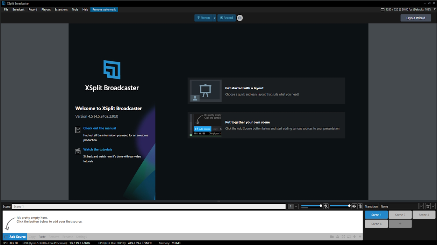This screenshot has height=245, width=437.
Task: Click the folder icon in the source toolbar
Action: click(x=332, y=237)
